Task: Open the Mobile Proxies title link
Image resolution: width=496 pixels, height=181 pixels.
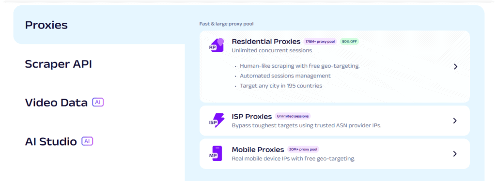Action: pos(258,150)
